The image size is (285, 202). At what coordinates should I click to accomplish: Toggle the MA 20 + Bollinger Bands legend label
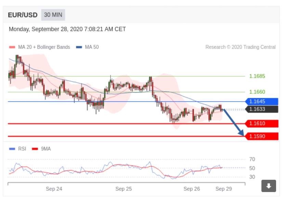pos(44,47)
